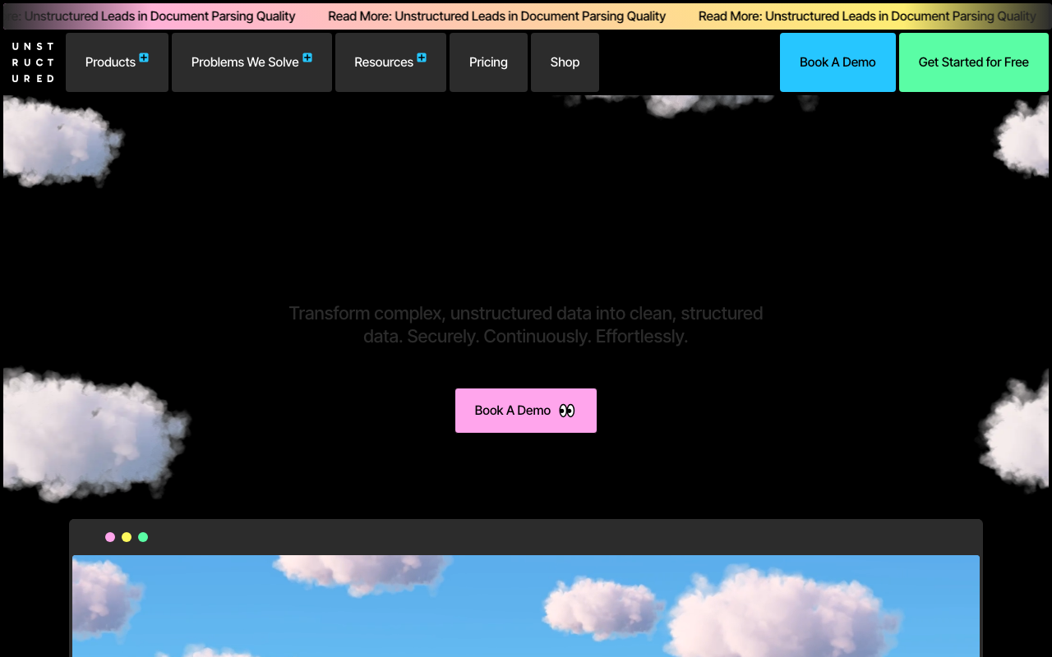1052x657 pixels.
Task: Click the Unstructured logo in the header
Action: (x=33, y=62)
